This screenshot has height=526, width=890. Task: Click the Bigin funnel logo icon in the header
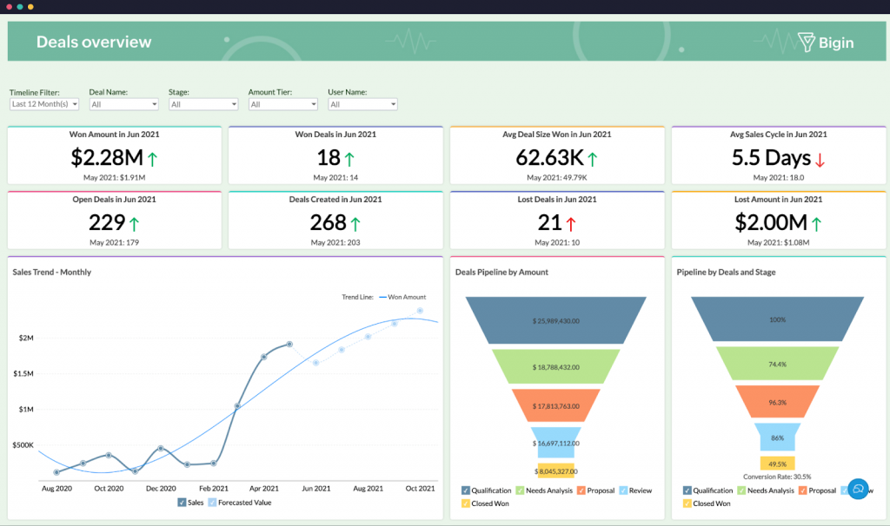click(808, 41)
